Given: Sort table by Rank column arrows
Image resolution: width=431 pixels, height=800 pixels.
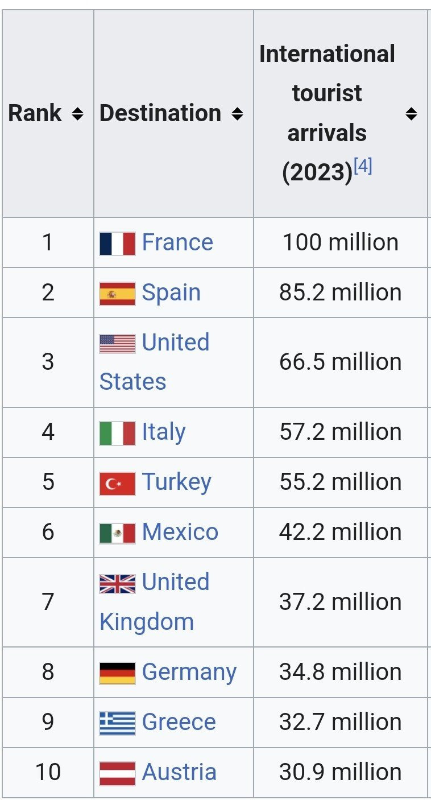Looking at the screenshot, I should coord(77,114).
